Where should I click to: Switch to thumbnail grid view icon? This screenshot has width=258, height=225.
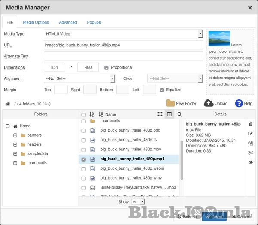[x=160, y=114]
